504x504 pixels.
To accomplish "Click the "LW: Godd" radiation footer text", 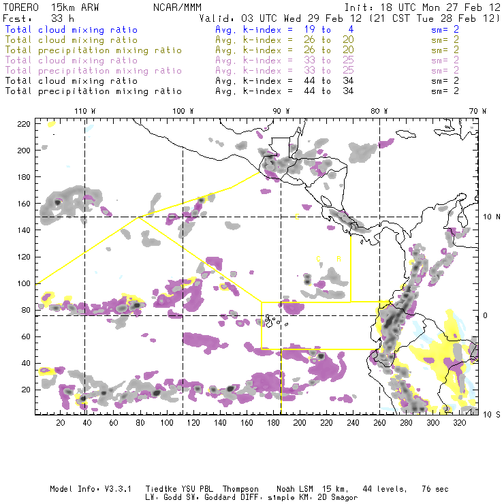I will [x=163, y=498].
